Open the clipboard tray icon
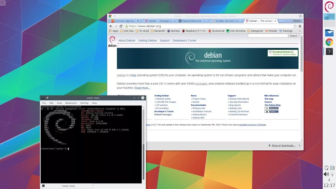 coord(326,168)
